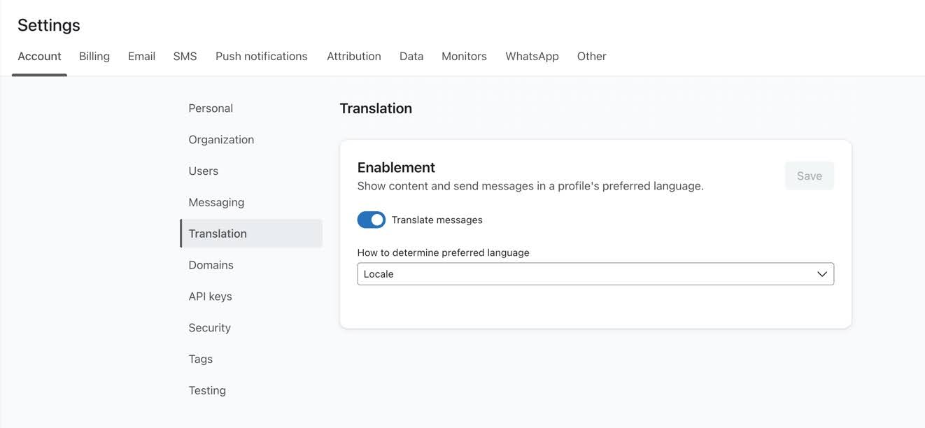Switch to the Billing tab
This screenshot has width=925, height=428.
click(94, 57)
